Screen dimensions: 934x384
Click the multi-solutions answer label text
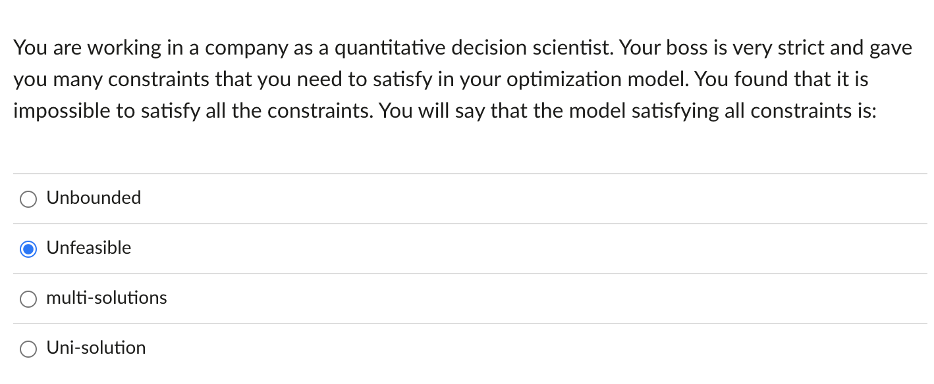tap(107, 297)
